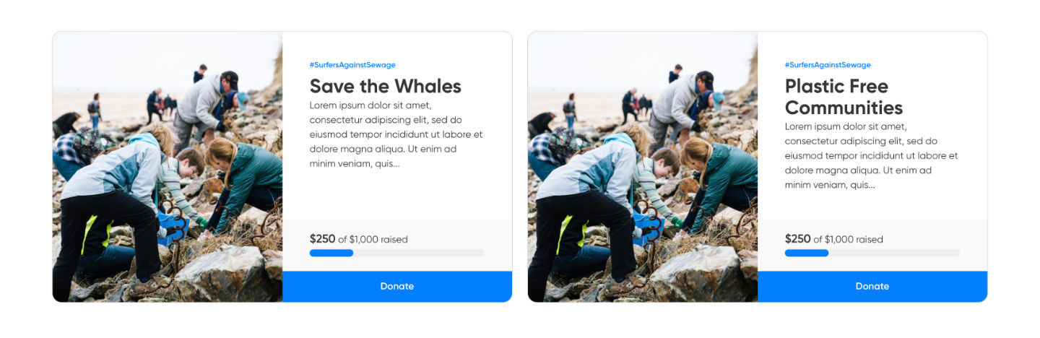
Task: Open the #SurfersAgainstSewage hashtag above Save the Whales
Action: click(x=352, y=65)
